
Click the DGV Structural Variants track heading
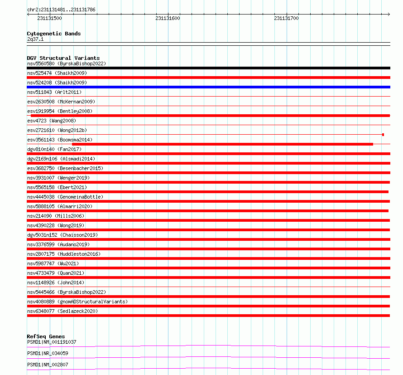[x=63, y=58]
